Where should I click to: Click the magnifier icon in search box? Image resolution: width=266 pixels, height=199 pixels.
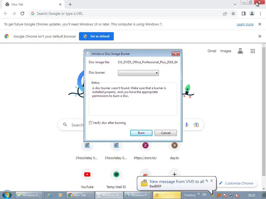click(65, 125)
